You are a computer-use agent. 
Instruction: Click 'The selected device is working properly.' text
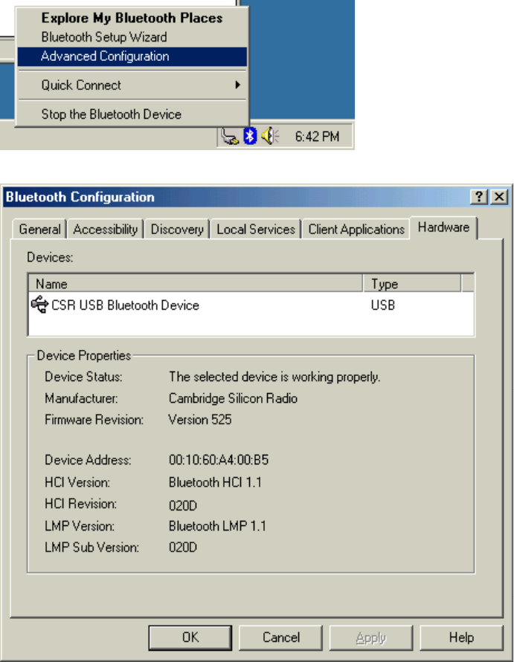[274, 377]
